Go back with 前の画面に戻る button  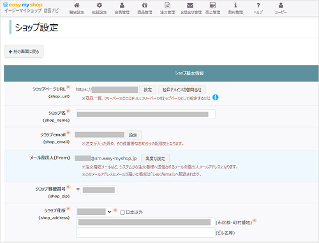(x=24, y=52)
